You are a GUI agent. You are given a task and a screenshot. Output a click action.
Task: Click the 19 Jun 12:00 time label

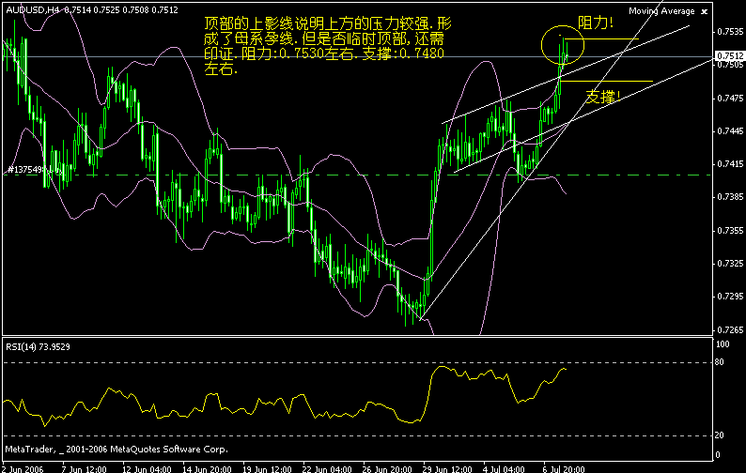point(267,469)
